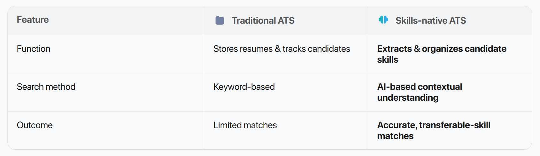540x156 pixels.
Task: Click the Traditional ATS header text
Action: (263, 21)
